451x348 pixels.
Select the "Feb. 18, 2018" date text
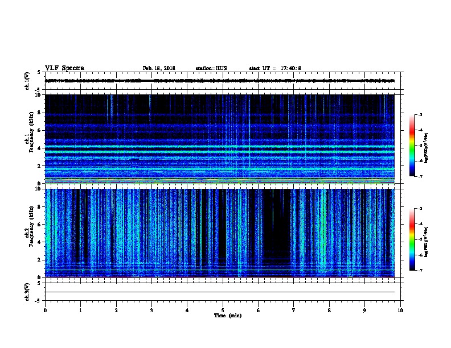(159, 68)
